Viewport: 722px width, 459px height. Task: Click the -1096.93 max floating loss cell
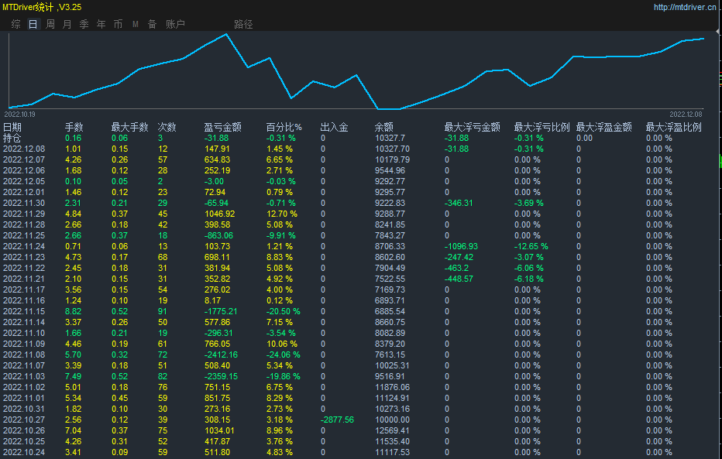(462, 246)
